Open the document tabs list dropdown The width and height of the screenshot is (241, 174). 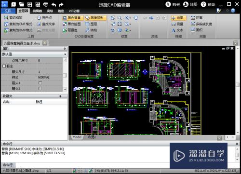pos(236,43)
